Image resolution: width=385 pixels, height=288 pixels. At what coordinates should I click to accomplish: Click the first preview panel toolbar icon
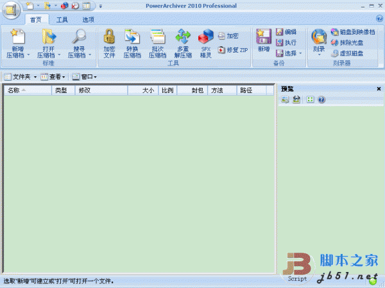(x=285, y=99)
